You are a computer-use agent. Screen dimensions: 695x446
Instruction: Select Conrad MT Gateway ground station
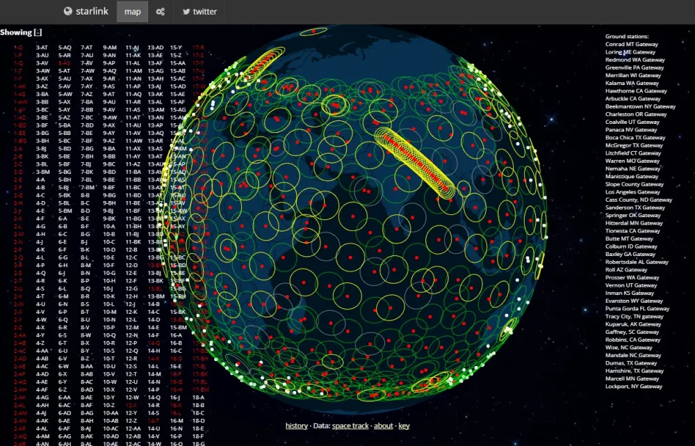pos(631,45)
